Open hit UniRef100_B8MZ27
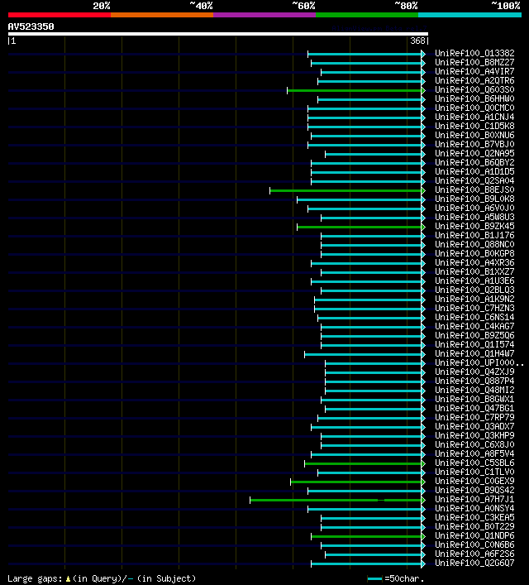Screen dimensions: 529x585 [x=474, y=62]
